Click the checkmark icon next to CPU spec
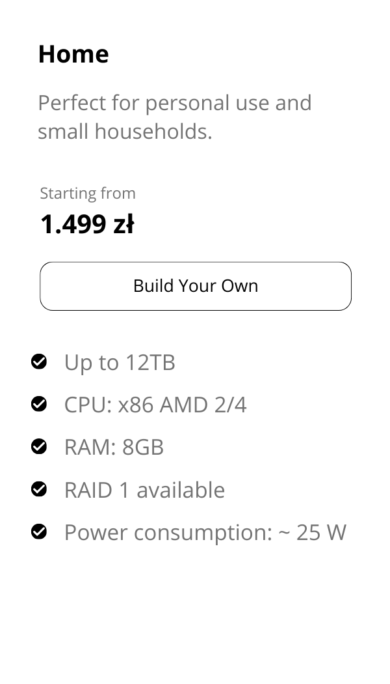 pyautogui.click(x=39, y=404)
